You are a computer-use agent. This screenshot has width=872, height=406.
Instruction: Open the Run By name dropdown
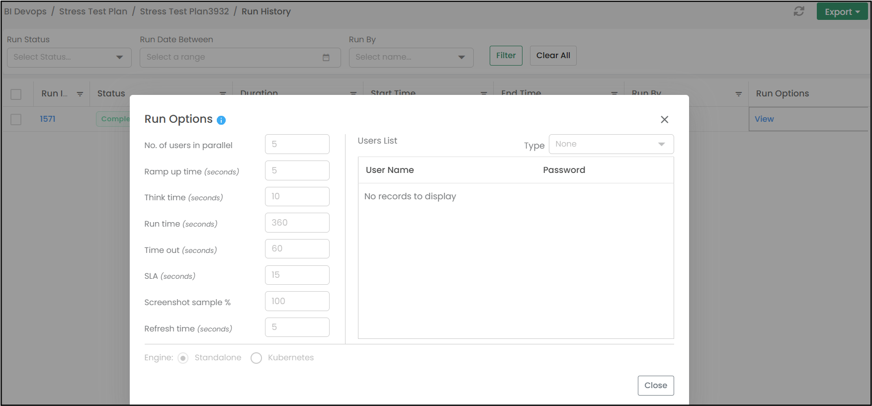click(411, 57)
